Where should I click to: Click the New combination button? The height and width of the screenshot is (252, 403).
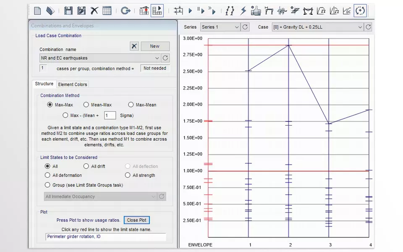coord(155,46)
